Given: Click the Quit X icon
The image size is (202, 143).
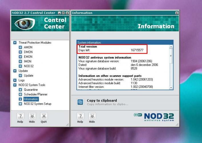Looking at the screenshot, I should point(44,116).
